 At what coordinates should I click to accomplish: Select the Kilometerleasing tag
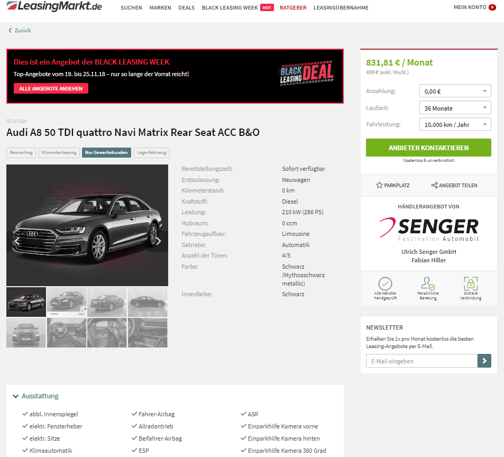click(x=59, y=153)
